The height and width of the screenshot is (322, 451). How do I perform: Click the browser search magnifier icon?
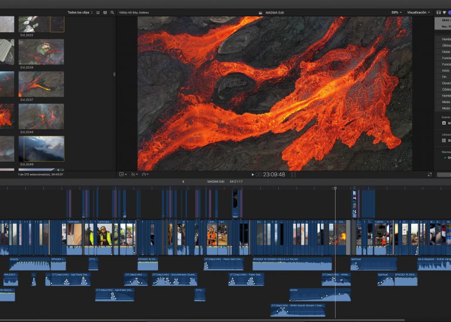coord(112,12)
